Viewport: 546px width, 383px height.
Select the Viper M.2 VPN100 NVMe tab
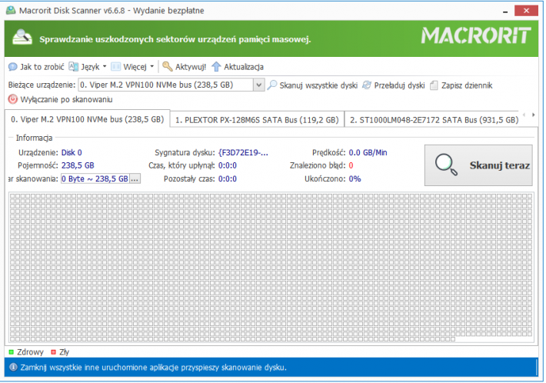[x=88, y=119]
